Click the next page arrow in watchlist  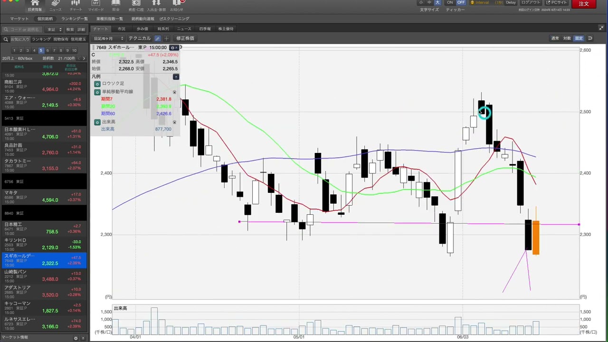84,58
